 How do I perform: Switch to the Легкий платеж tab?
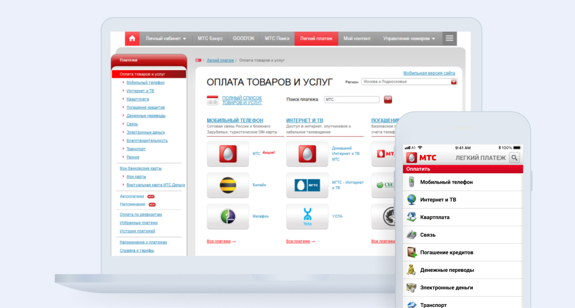pos(316,39)
